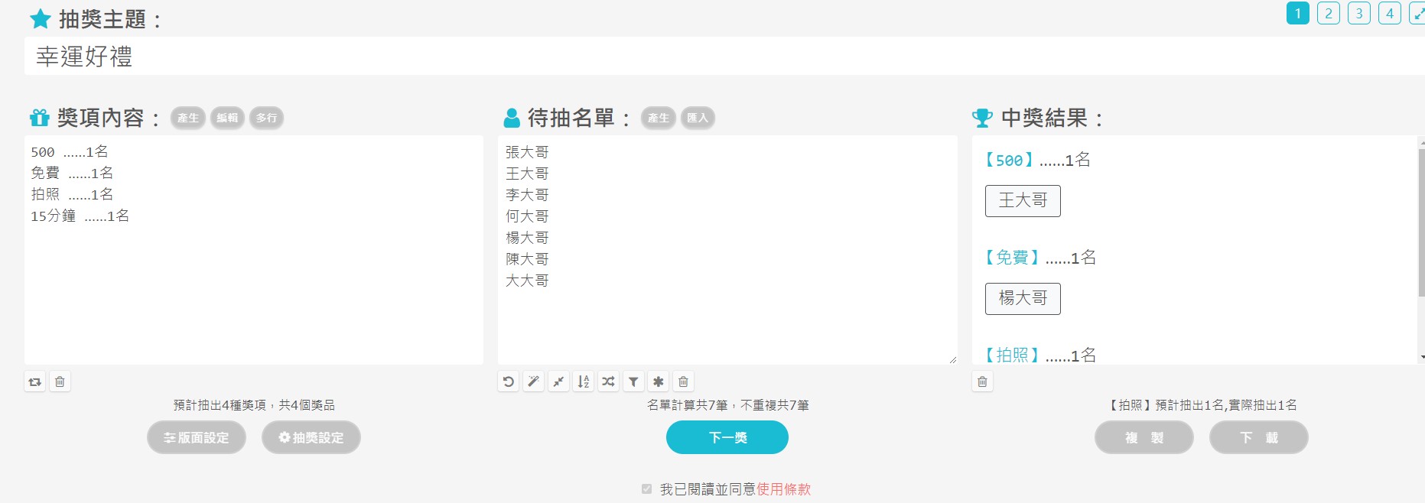Viewport: 1425px width, 503px height.
Task: Shuffle the name list randomly
Action: click(608, 381)
